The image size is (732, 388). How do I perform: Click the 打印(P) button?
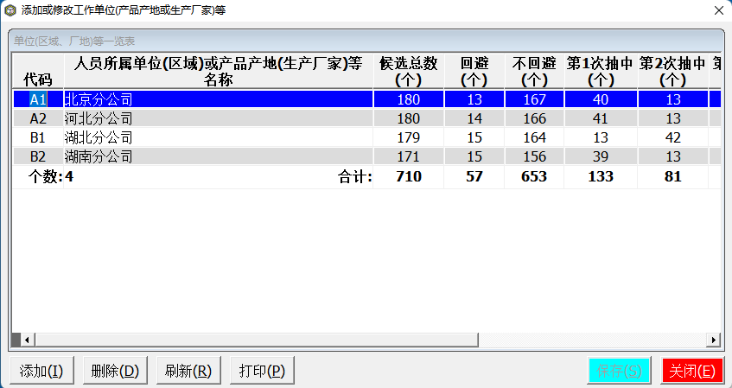pos(262,372)
